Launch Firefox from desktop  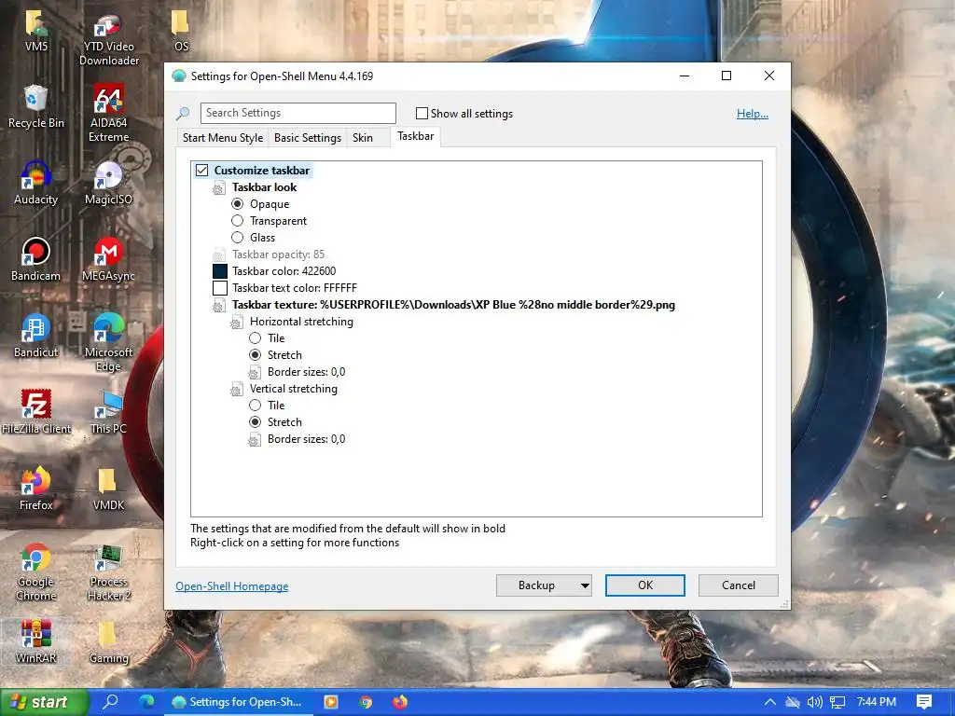point(36,489)
